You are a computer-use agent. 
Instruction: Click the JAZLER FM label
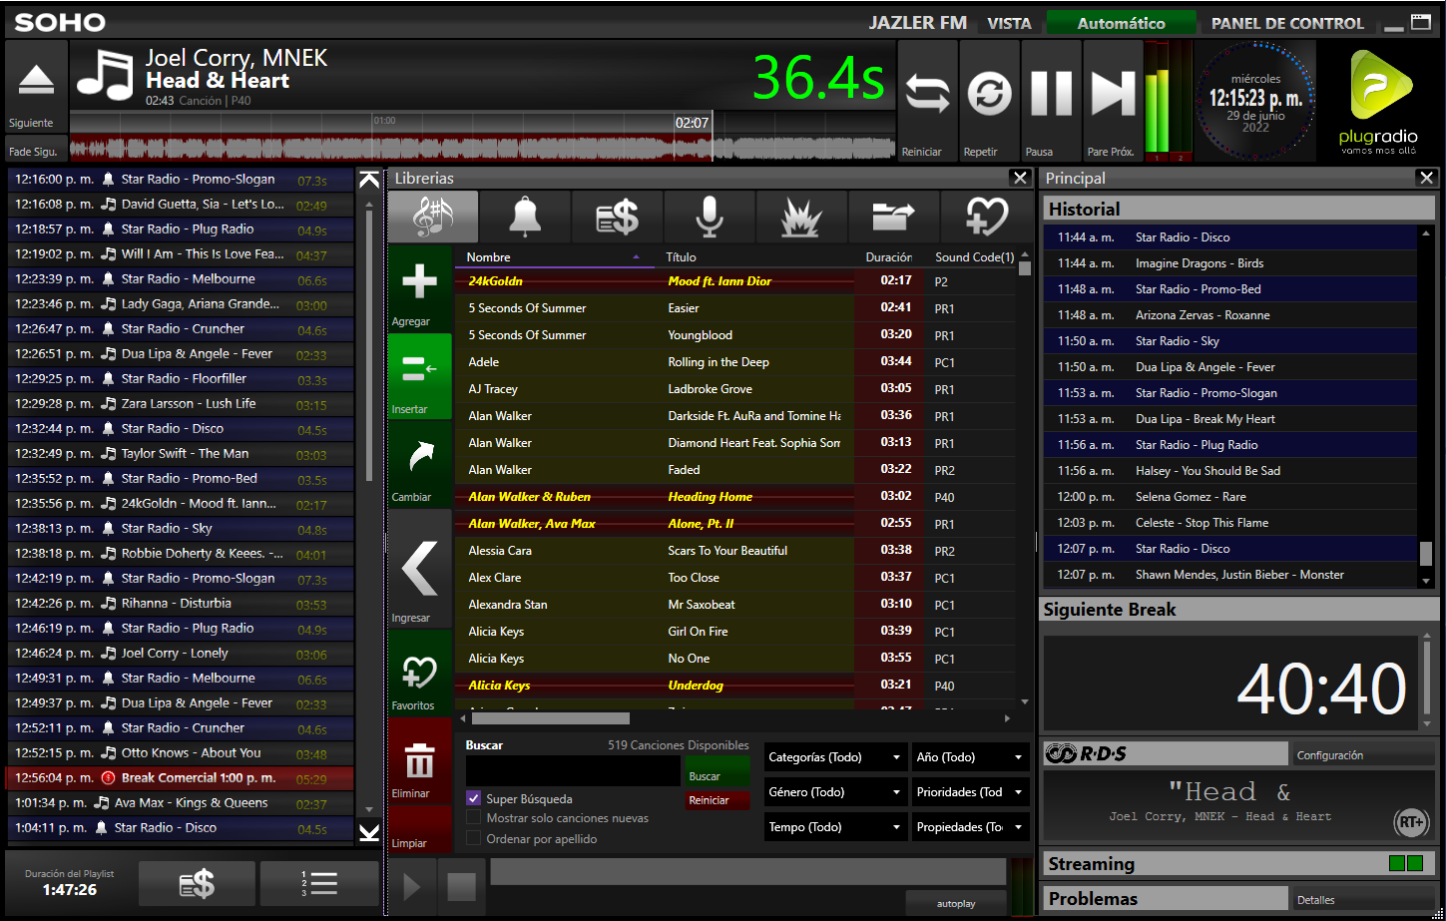pos(917,22)
